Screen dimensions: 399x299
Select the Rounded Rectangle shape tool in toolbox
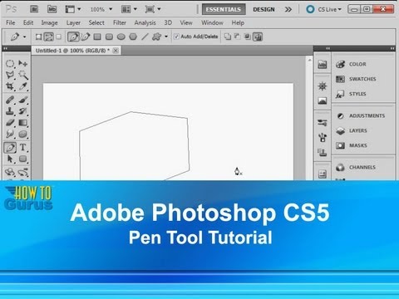click(x=23, y=159)
